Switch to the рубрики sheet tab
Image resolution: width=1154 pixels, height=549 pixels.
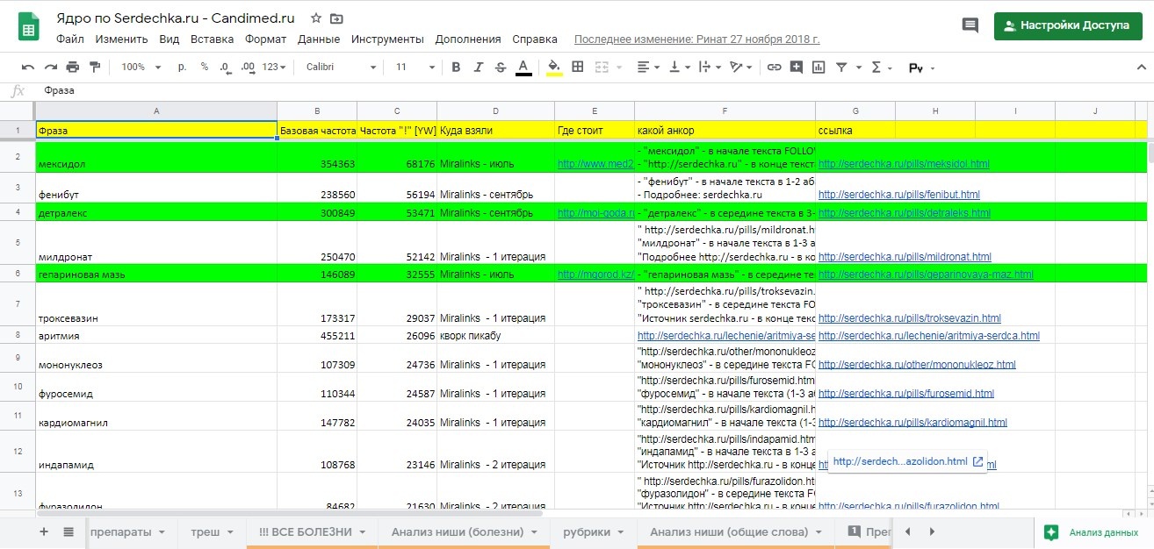[587, 531]
